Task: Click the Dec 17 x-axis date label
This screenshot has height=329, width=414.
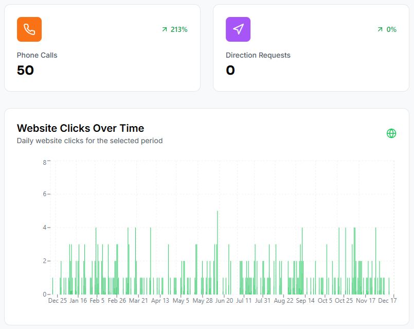Action: pyautogui.click(x=387, y=301)
